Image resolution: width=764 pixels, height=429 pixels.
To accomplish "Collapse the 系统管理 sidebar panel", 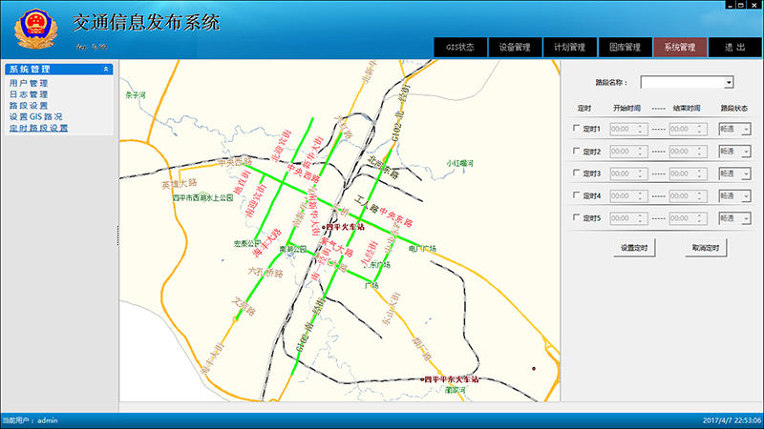I will click(x=105, y=70).
